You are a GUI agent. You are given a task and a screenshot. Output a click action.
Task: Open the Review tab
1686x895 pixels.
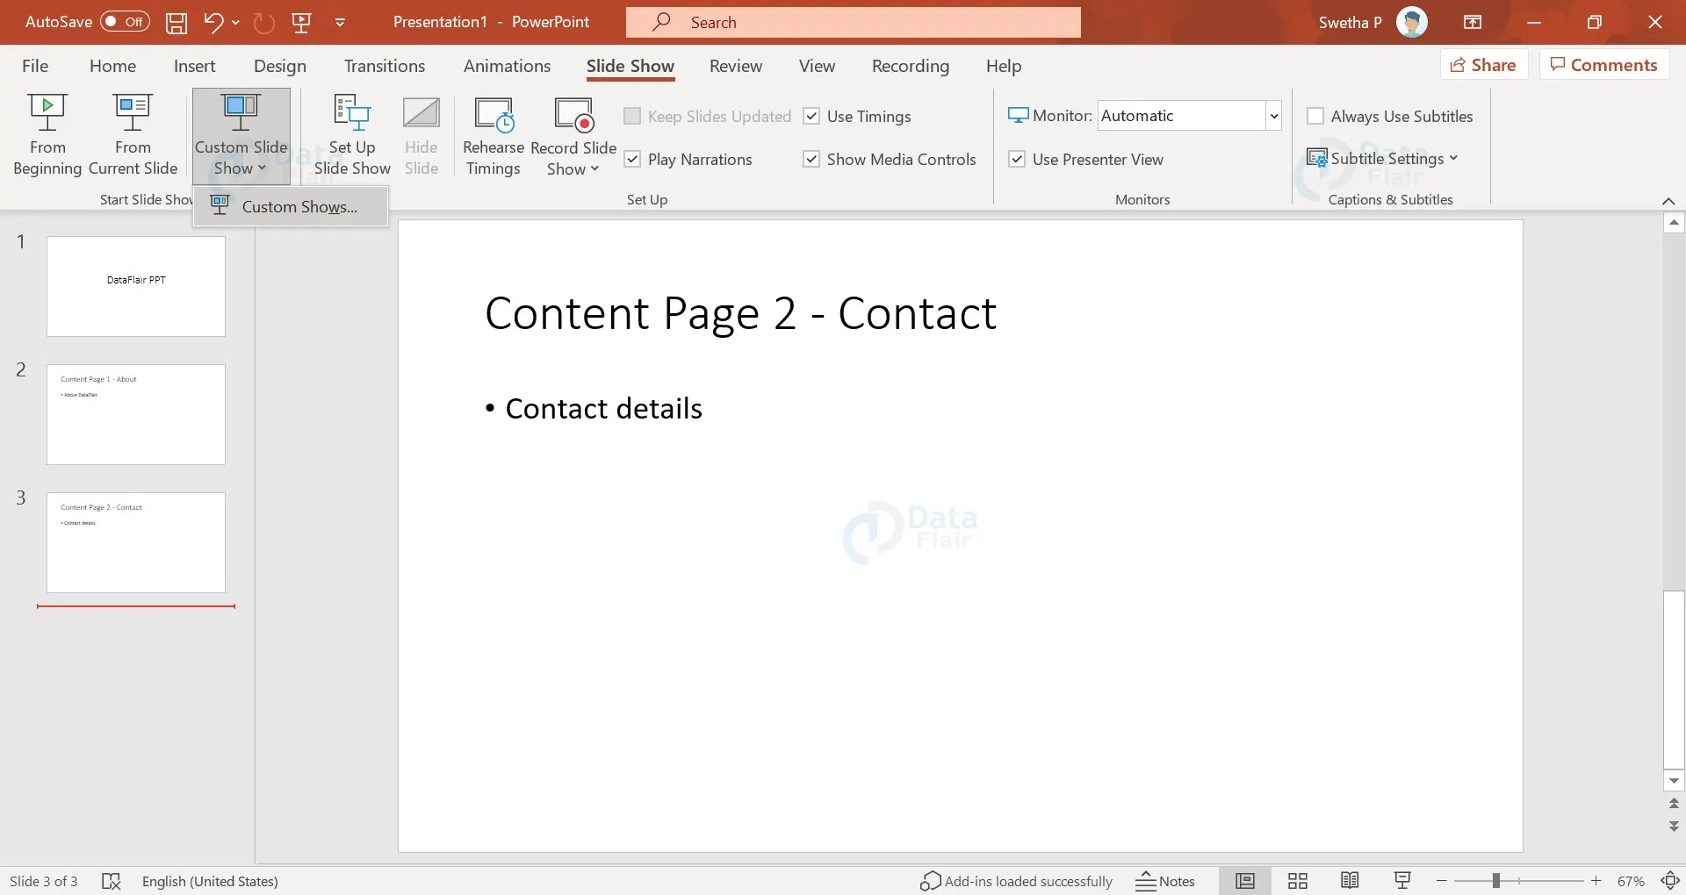[736, 66]
